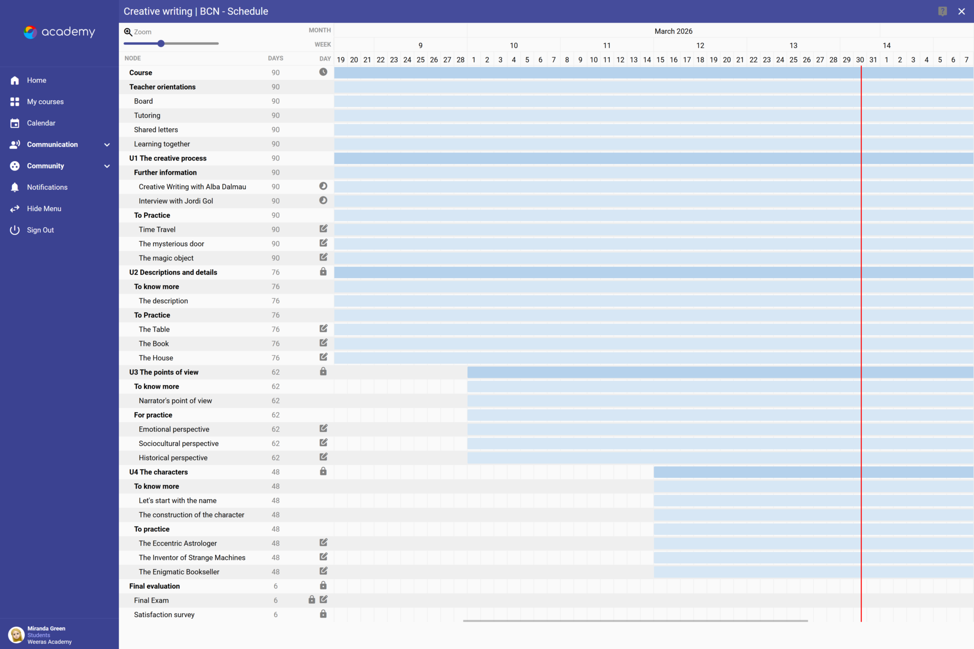Click the clock icon on the Course row
Viewport: 974px width, 649px height.
coord(323,72)
